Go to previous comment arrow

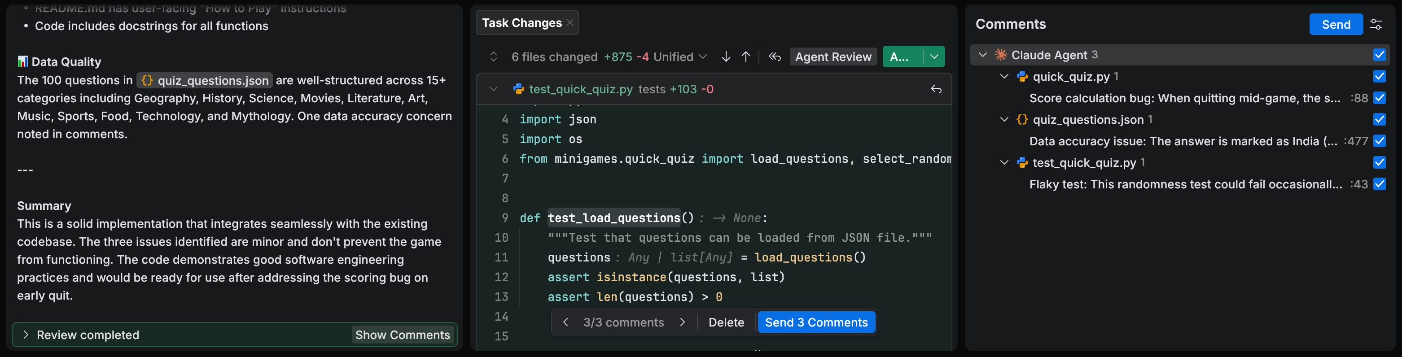point(565,322)
